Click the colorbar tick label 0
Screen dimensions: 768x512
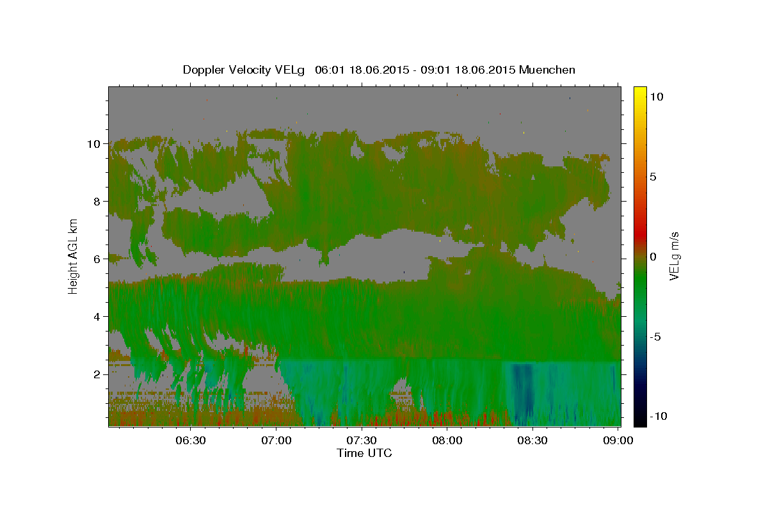653,256
